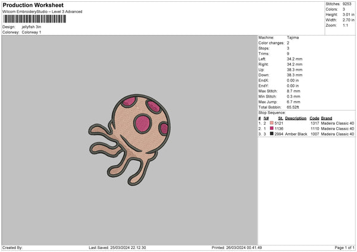The image size is (357, 252).
Task: Click the Code column header
Action: (x=315, y=118)
